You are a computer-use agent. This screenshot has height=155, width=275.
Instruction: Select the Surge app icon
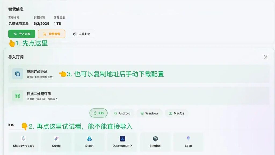coord(56,139)
